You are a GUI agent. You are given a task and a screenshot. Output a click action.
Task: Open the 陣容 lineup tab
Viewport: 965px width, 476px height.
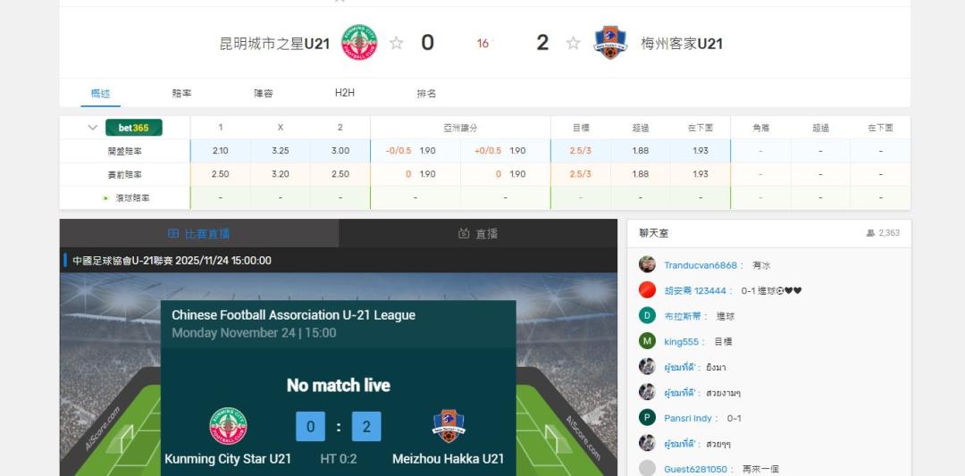tap(264, 94)
